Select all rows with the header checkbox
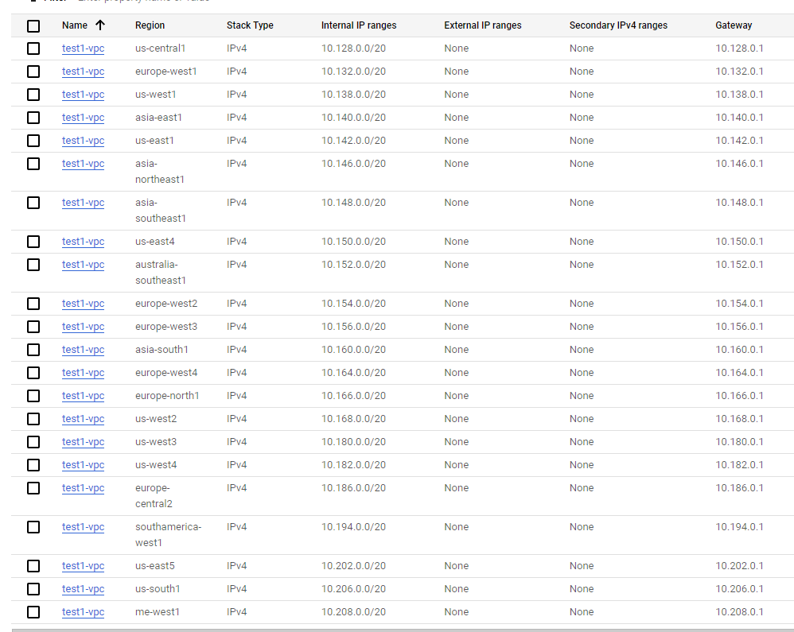 [x=33, y=25]
